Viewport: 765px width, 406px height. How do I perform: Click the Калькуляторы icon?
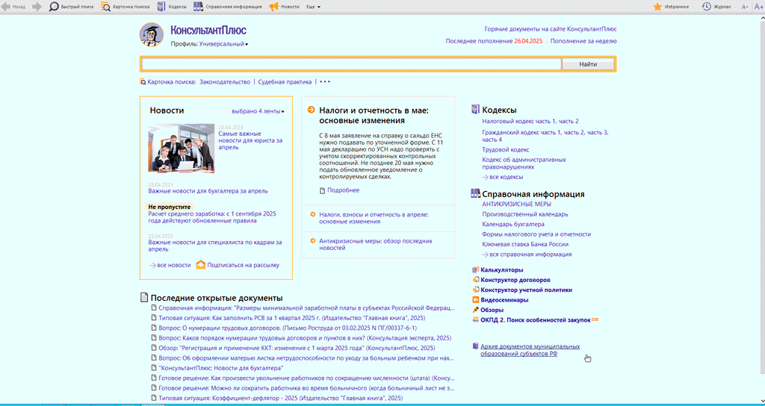click(476, 269)
